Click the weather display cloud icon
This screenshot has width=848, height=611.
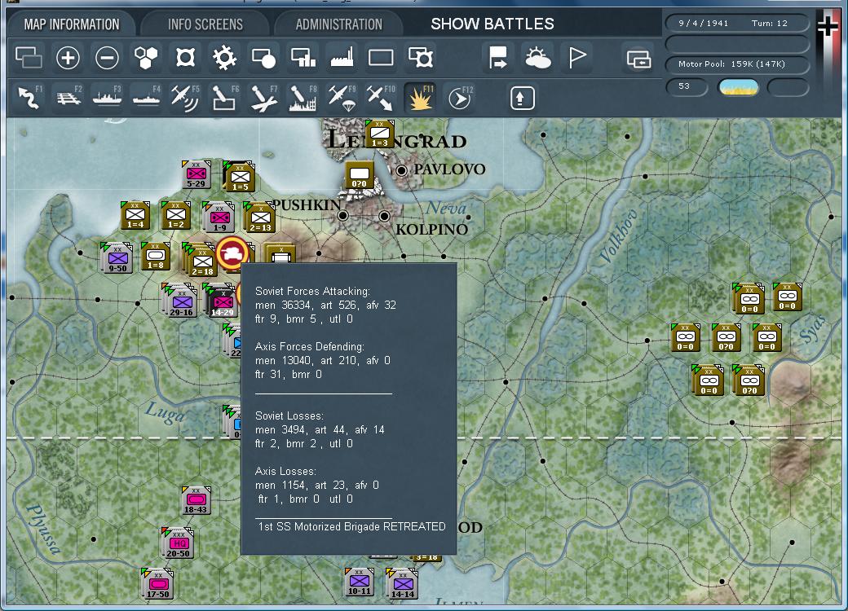click(x=539, y=58)
